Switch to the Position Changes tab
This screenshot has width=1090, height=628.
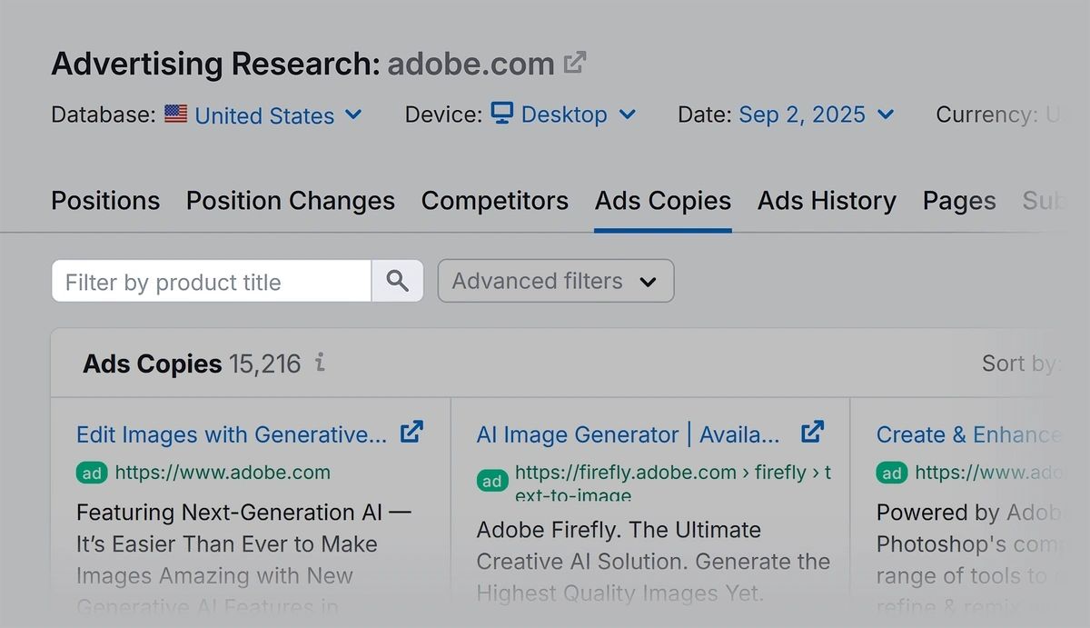[x=291, y=200]
